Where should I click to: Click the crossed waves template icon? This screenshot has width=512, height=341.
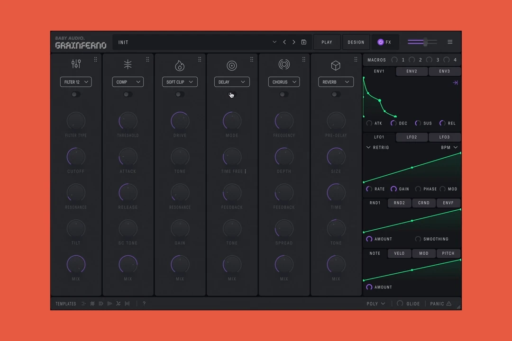click(118, 304)
